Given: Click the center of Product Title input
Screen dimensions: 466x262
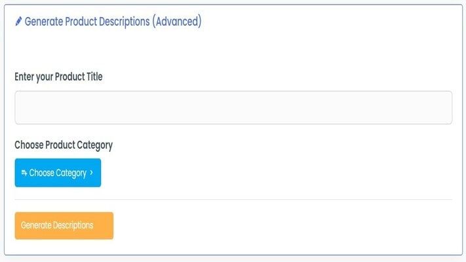Looking at the screenshot, I should coord(233,107).
